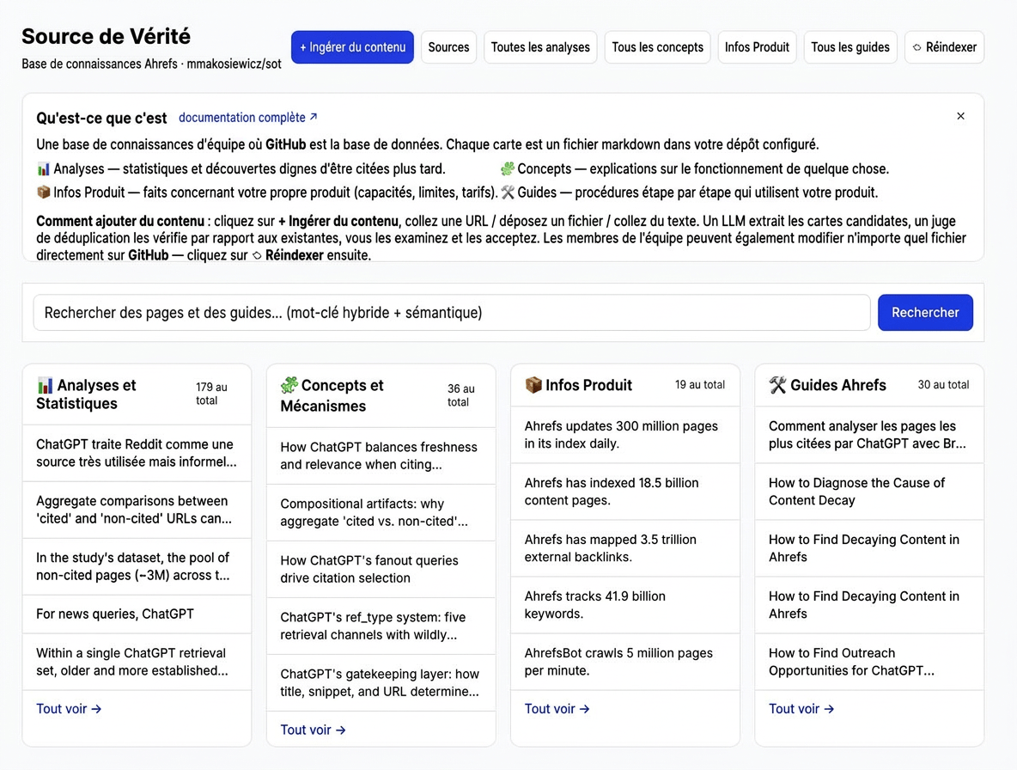Click the clover icon before 'Concepts —' in the info panel
Screen dimensions: 1017x770
[507, 169]
